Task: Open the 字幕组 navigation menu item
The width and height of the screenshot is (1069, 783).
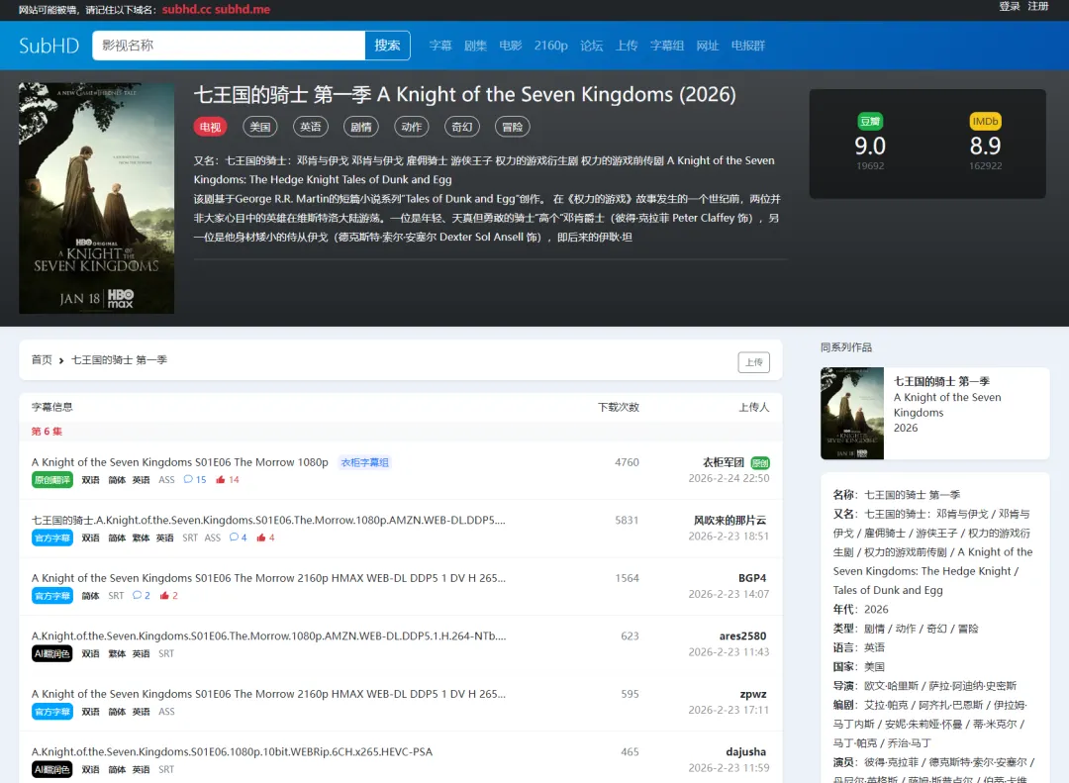Action: point(667,46)
